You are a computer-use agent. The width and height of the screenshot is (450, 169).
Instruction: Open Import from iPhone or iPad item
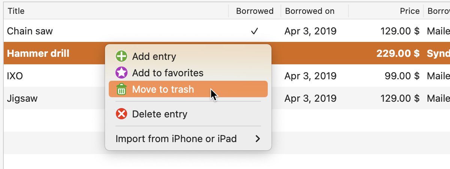[188, 139]
